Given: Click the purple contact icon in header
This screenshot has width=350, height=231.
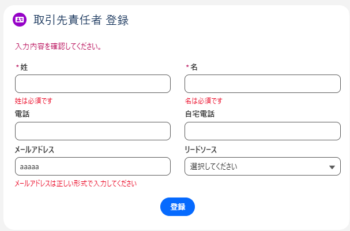Looking at the screenshot, I should pyautogui.click(x=20, y=20).
